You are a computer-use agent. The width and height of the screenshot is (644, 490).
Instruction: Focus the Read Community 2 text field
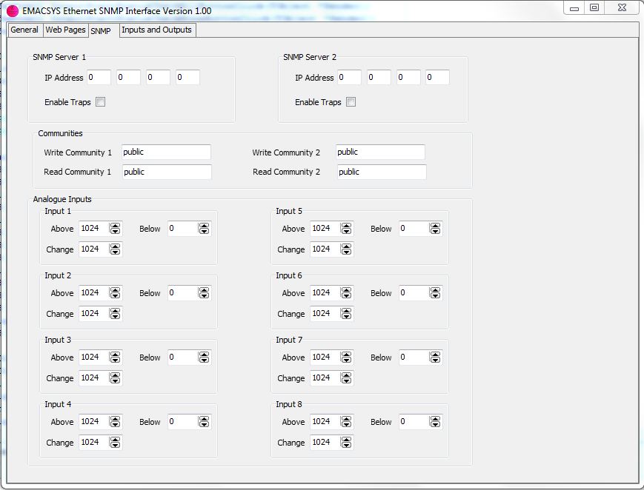tap(382, 172)
